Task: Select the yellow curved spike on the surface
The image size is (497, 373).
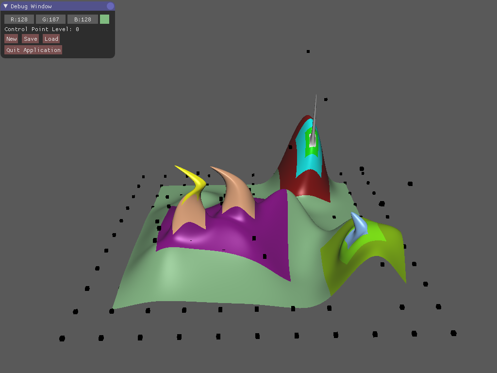Action: click(193, 185)
